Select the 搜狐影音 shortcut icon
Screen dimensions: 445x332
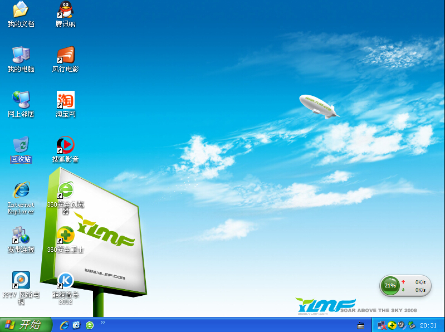tap(66, 149)
